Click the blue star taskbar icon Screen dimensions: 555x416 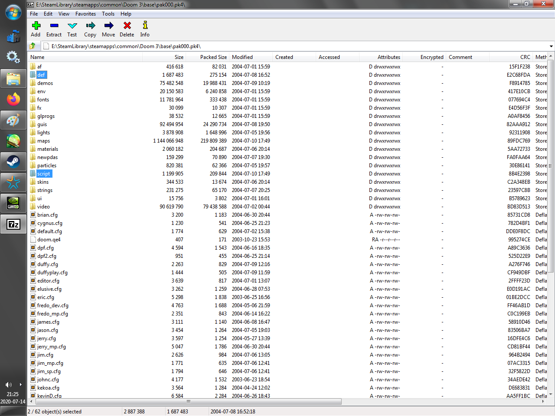[x=13, y=182]
